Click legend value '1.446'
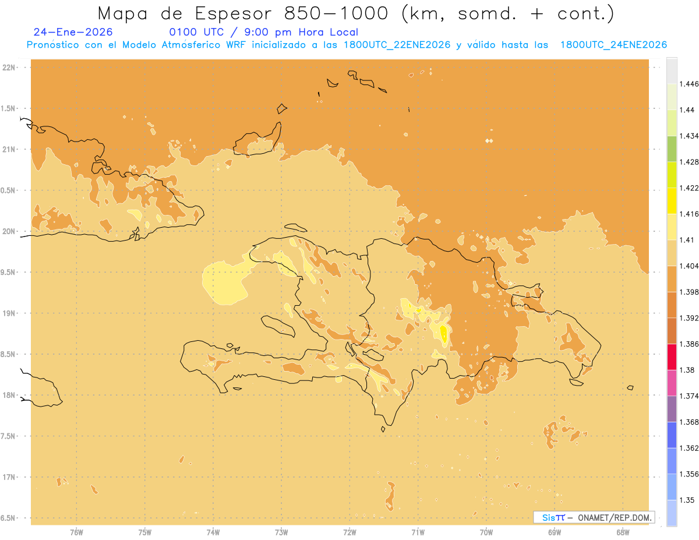 (689, 84)
